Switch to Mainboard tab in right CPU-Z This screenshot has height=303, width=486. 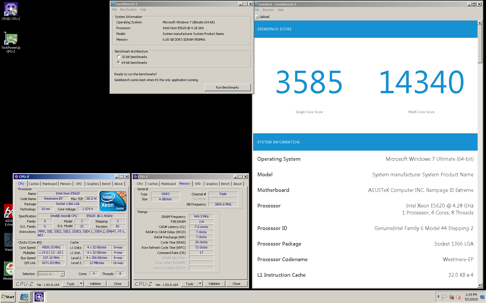tap(168, 184)
